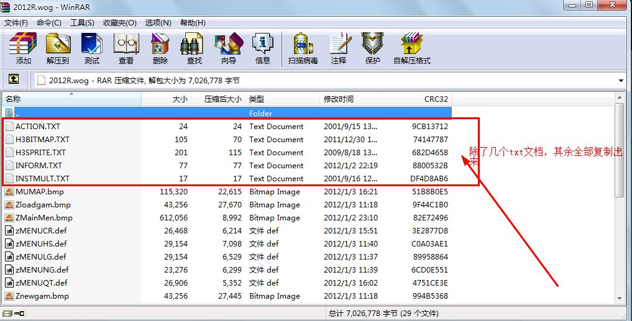Click the Znewgam.bmp file icon
The height and width of the screenshot is (321, 632).
(9, 296)
